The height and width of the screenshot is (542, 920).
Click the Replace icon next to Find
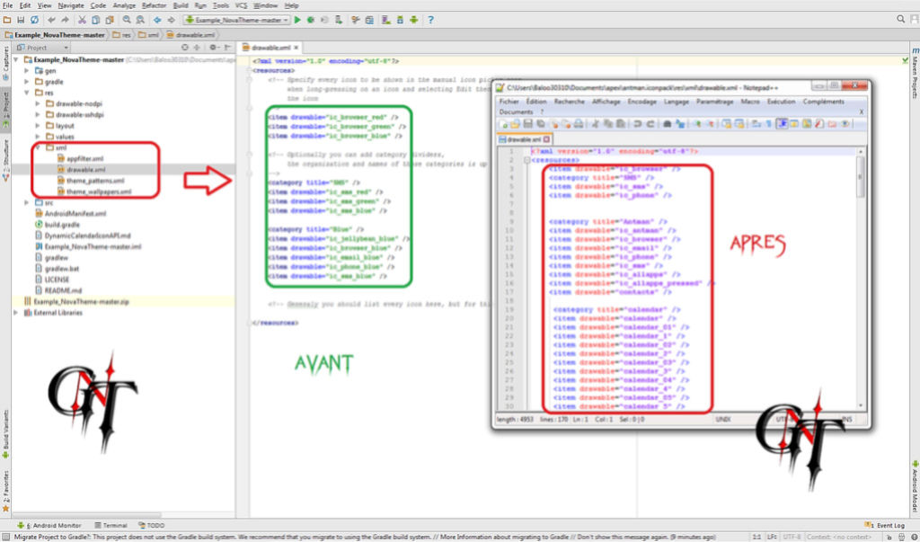click(140, 20)
